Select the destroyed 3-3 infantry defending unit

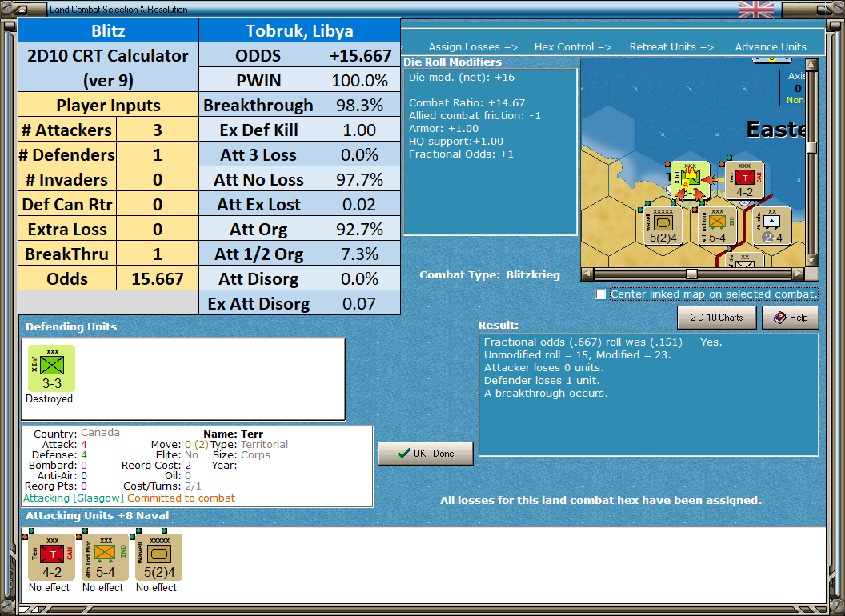pyautogui.click(x=52, y=369)
